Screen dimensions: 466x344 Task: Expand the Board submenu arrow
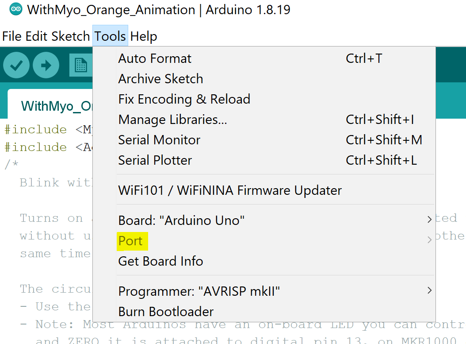point(429,220)
